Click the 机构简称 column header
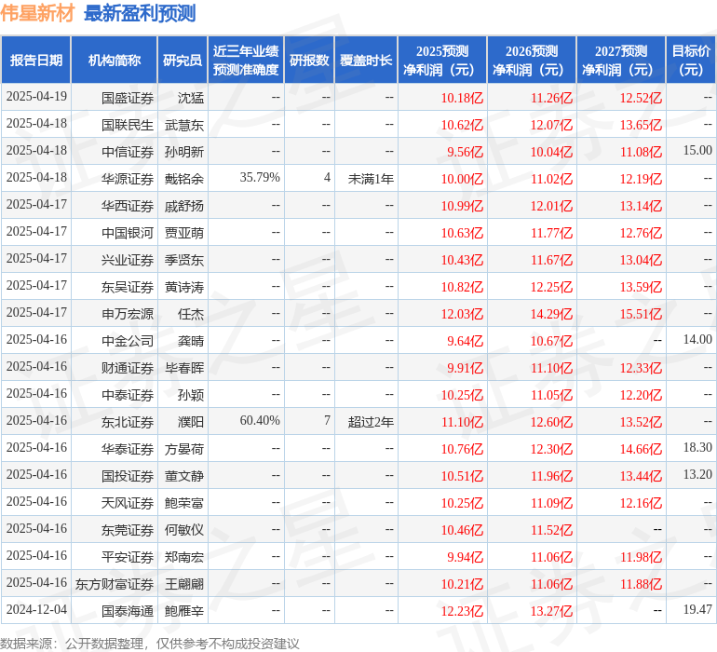The width and height of the screenshot is (717, 652). pyautogui.click(x=115, y=61)
